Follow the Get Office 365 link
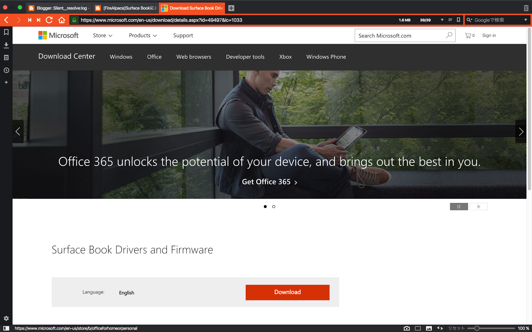The width and height of the screenshot is (532, 332). [x=270, y=182]
